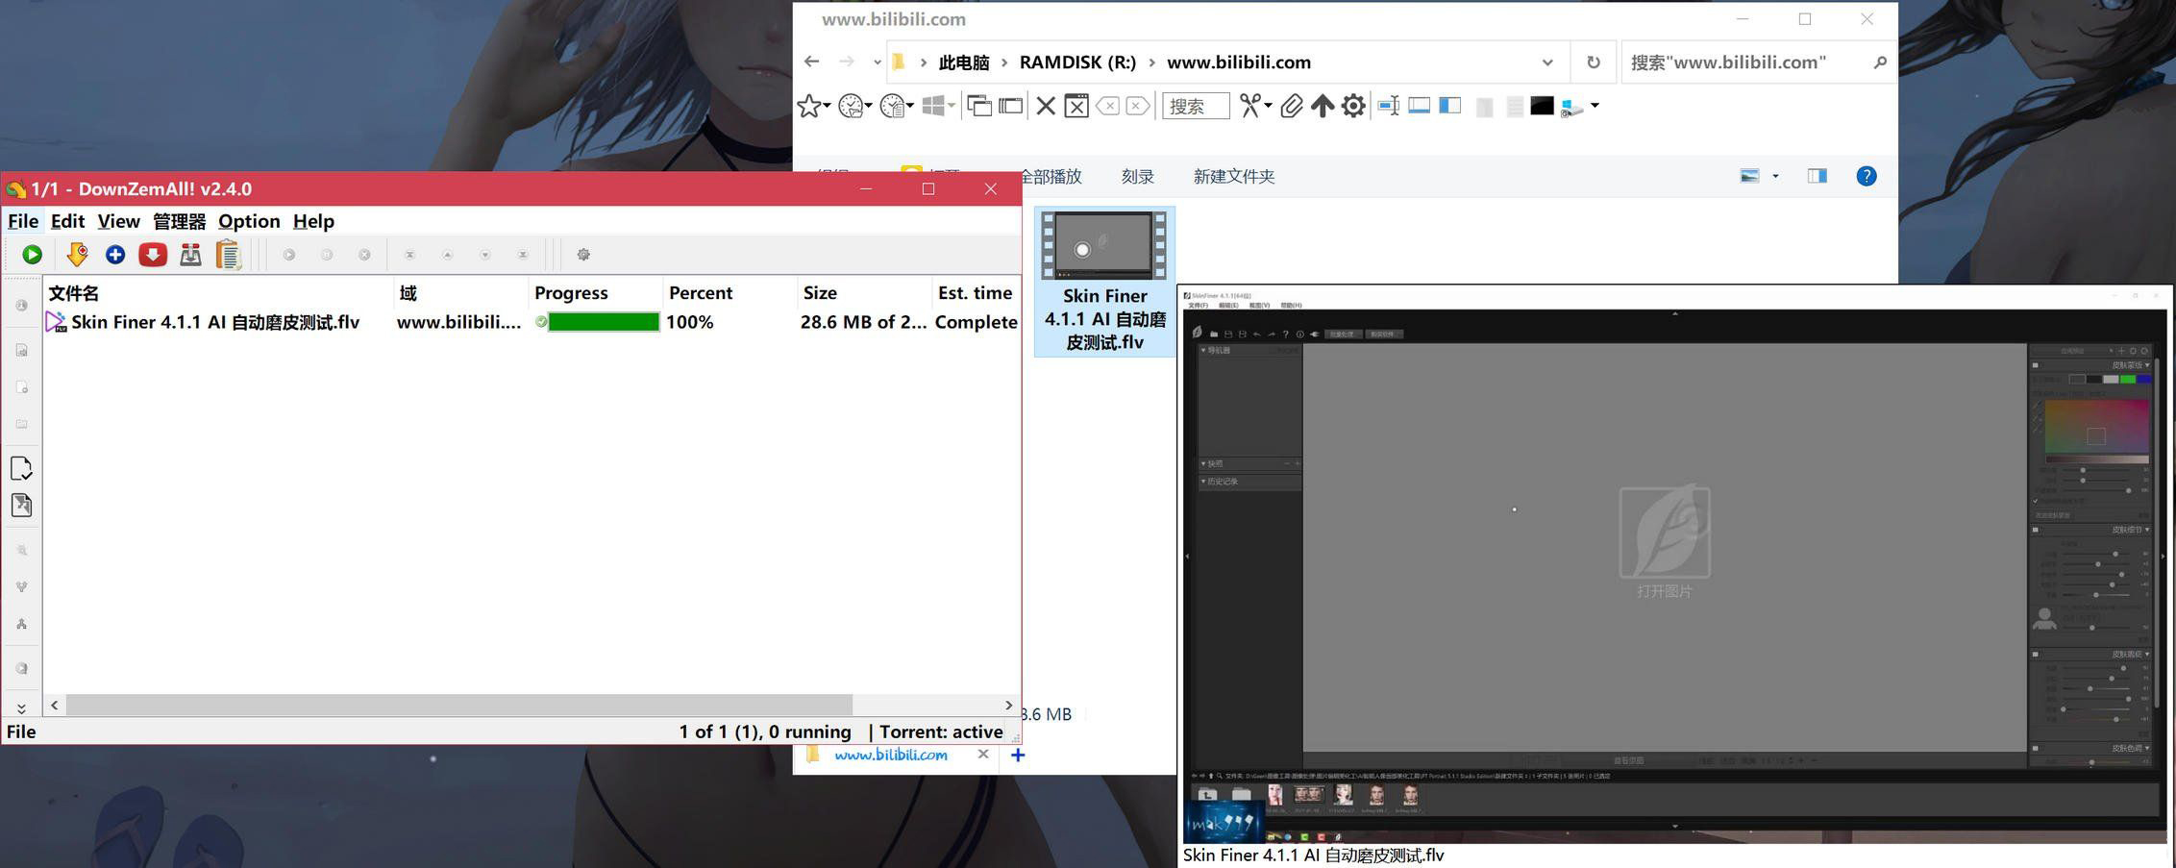Click the drive icon in Explorer toolbar
Image resolution: width=2176 pixels, height=868 pixels.
tap(1571, 107)
